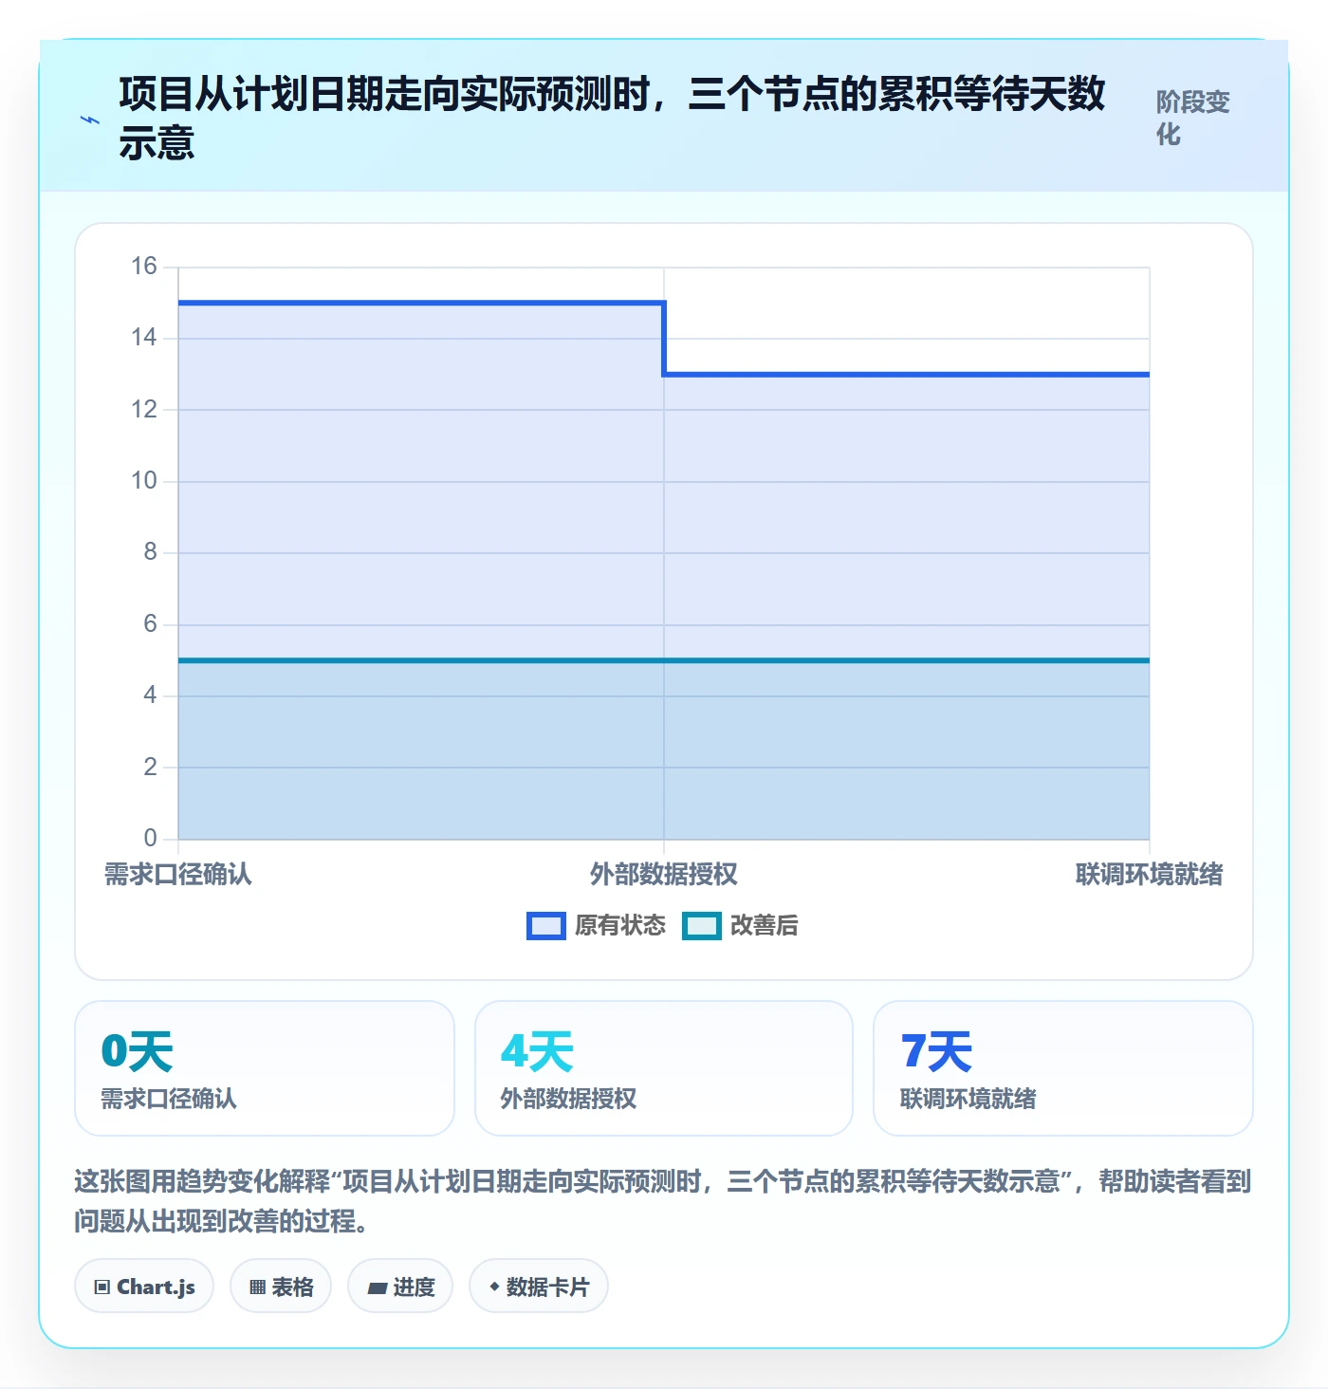1328x1389 pixels.
Task: Toggle the 改善后 legend entry
Action: pyautogui.click(x=741, y=925)
